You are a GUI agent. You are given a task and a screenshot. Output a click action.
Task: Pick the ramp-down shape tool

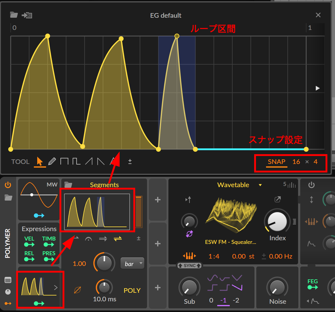(x=101, y=161)
